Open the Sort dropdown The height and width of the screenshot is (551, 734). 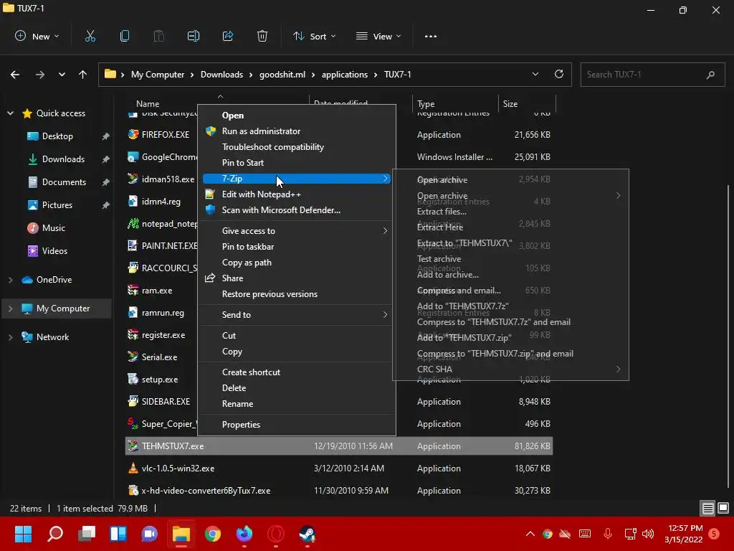314,36
